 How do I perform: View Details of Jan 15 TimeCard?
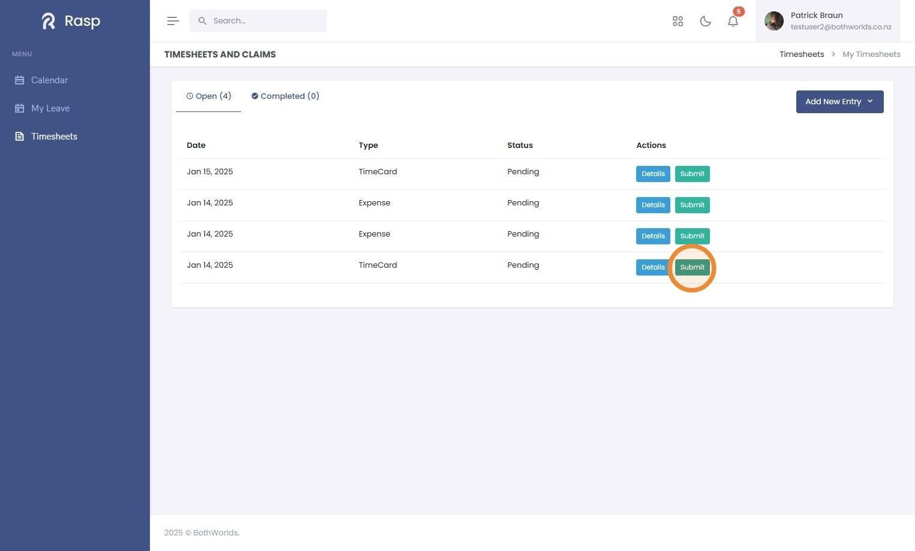(x=653, y=174)
